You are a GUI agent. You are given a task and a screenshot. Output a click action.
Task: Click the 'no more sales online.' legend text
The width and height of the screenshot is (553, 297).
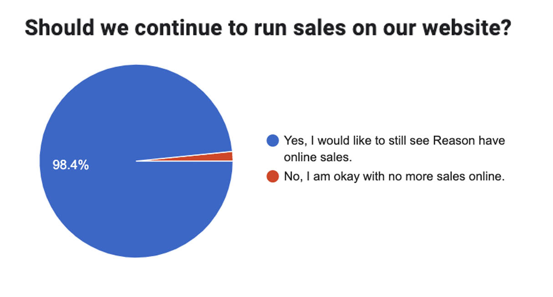446,177
